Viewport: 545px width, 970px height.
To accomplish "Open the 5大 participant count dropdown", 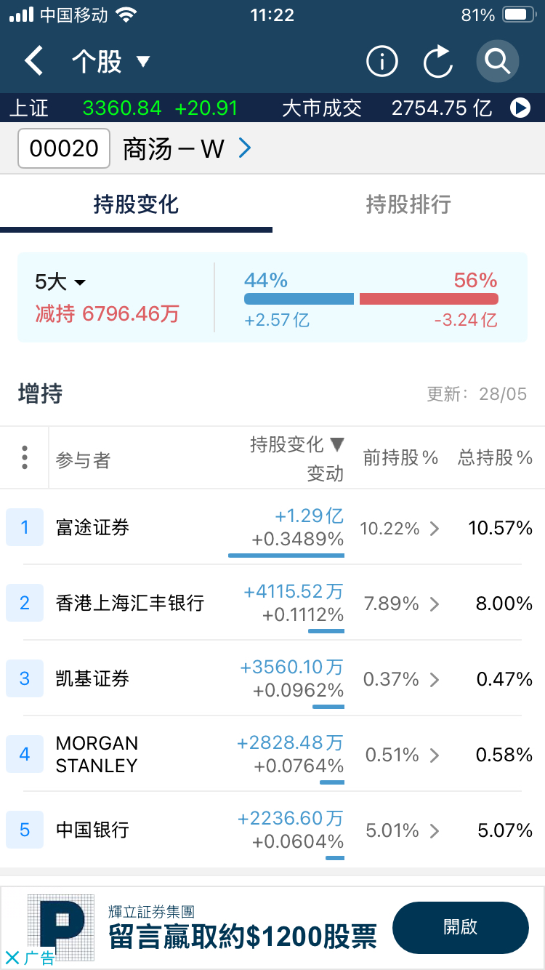I will click(x=61, y=282).
